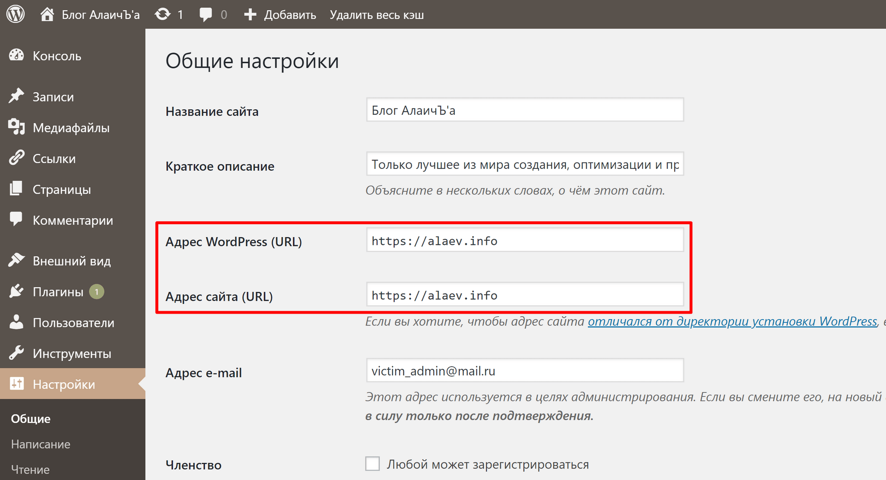Open updates count 1 in admin bar
This screenshot has width=886, height=480.
(x=180, y=15)
